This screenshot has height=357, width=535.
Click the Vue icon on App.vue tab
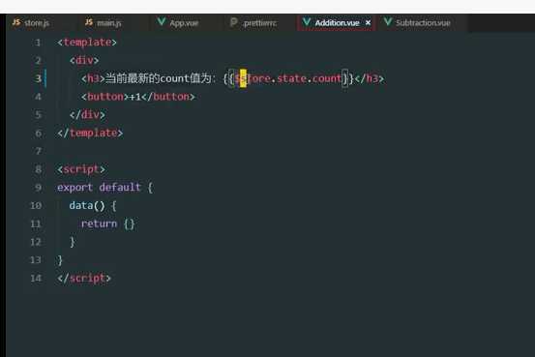pos(162,22)
